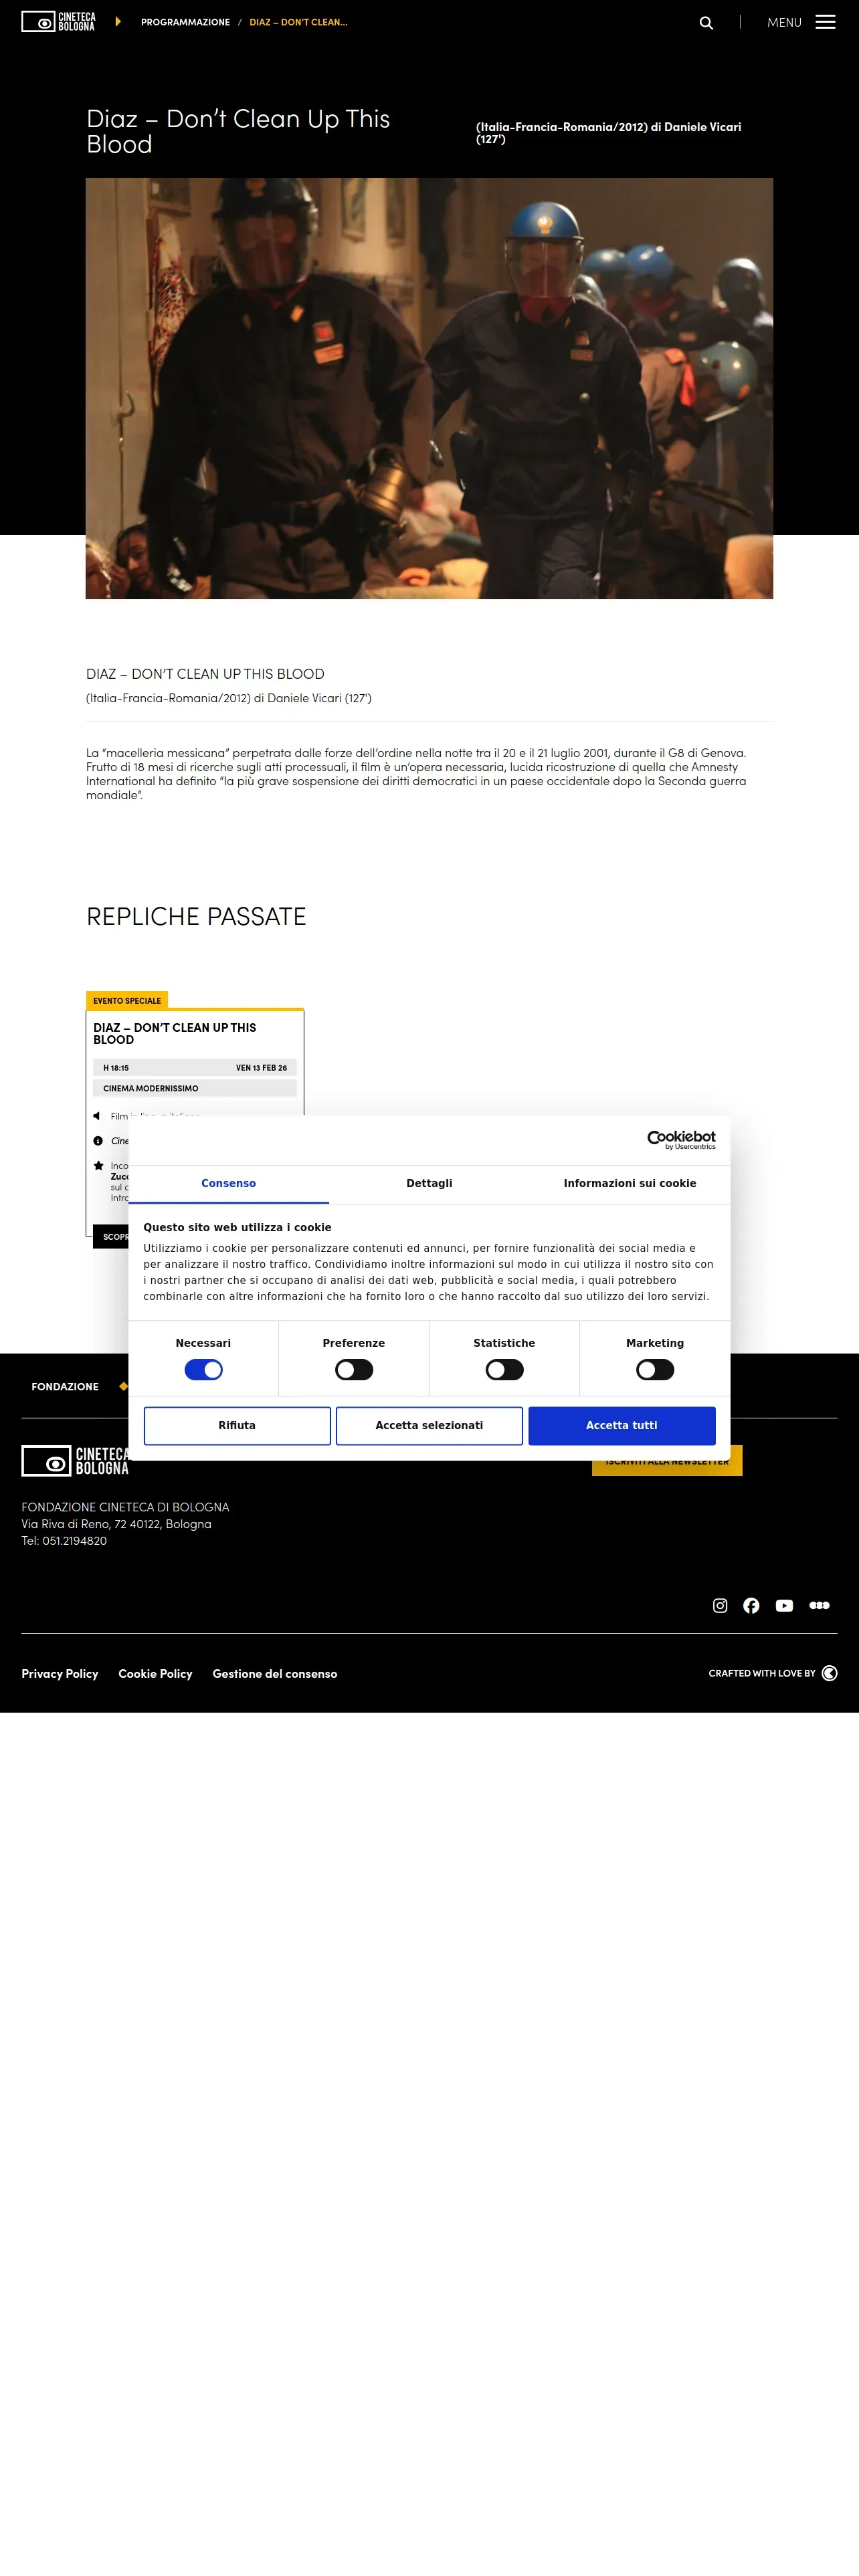Enable the Statistiche cookie switch
This screenshot has height=2576, width=859.
coord(504,1369)
